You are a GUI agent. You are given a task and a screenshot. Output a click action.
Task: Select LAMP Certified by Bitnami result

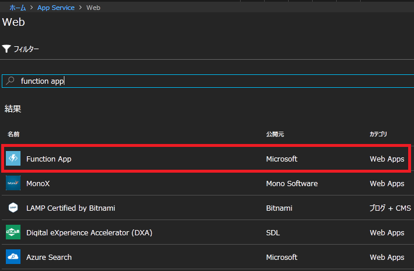(x=71, y=208)
